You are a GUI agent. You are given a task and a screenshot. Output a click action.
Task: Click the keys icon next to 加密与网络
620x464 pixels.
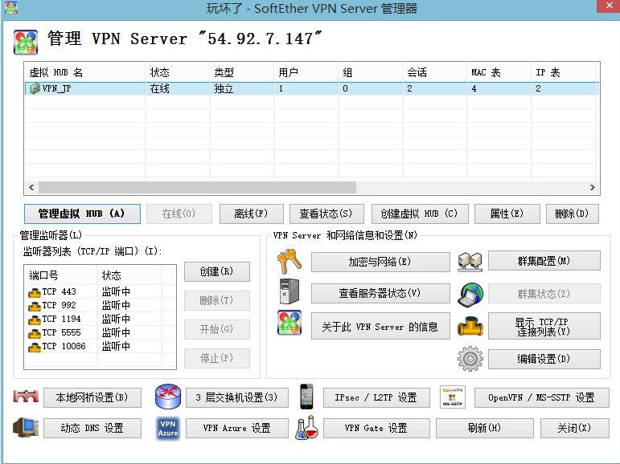[x=289, y=262]
